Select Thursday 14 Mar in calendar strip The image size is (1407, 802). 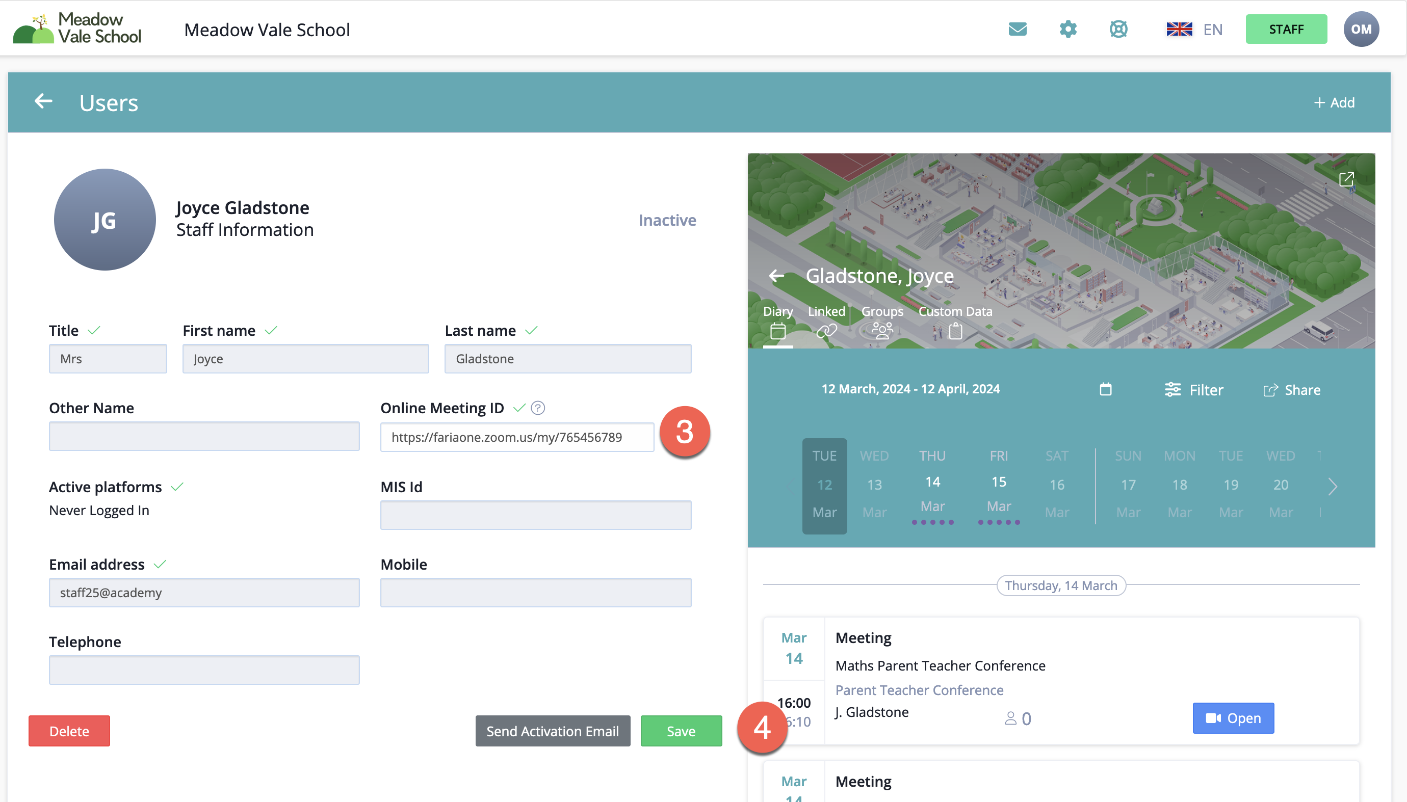[932, 485]
